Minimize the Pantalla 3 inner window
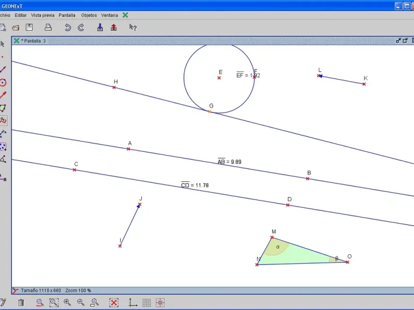 (x=398, y=40)
